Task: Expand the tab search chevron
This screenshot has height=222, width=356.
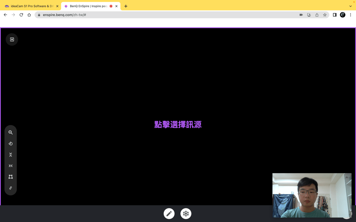Action: point(350,6)
